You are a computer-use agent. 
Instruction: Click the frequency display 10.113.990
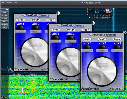pos(103,13)
